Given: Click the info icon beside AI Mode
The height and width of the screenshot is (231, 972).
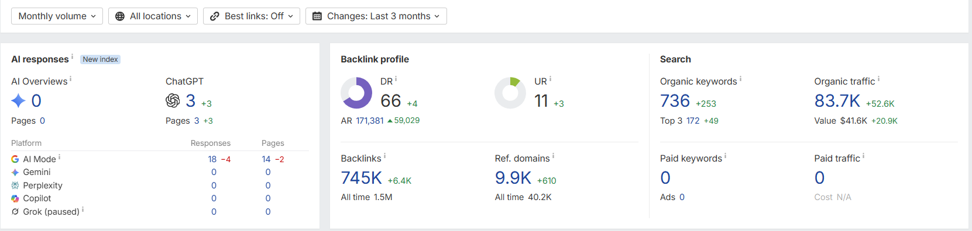Looking at the screenshot, I should pos(59,157).
